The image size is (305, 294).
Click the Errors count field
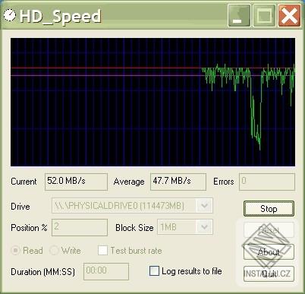(267, 182)
